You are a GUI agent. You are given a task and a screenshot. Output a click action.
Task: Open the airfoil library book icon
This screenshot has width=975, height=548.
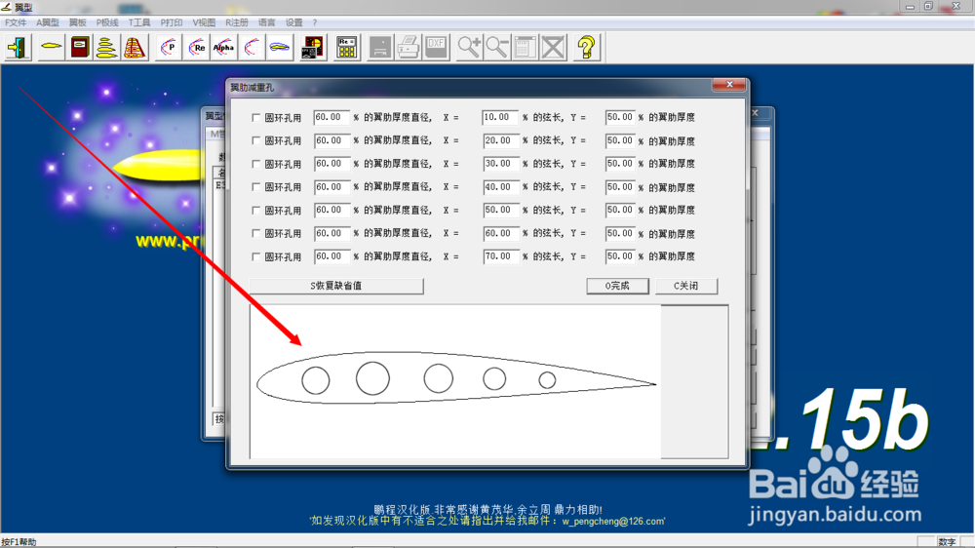(80, 47)
